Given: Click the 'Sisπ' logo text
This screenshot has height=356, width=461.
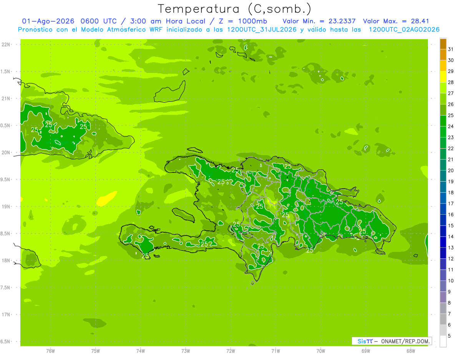Looking at the screenshot, I should (x=365, y=341).
